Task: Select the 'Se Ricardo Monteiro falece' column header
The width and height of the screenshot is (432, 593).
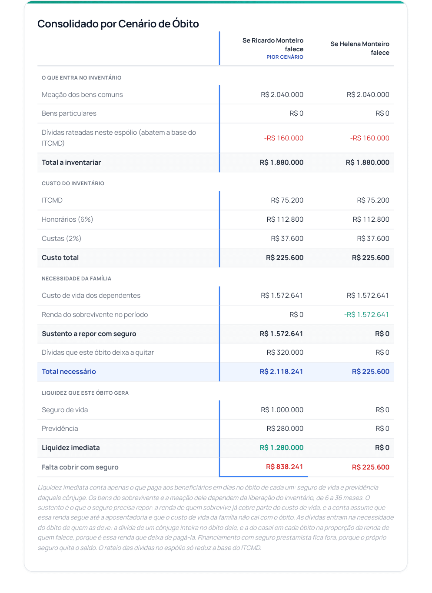Action: 273,45
